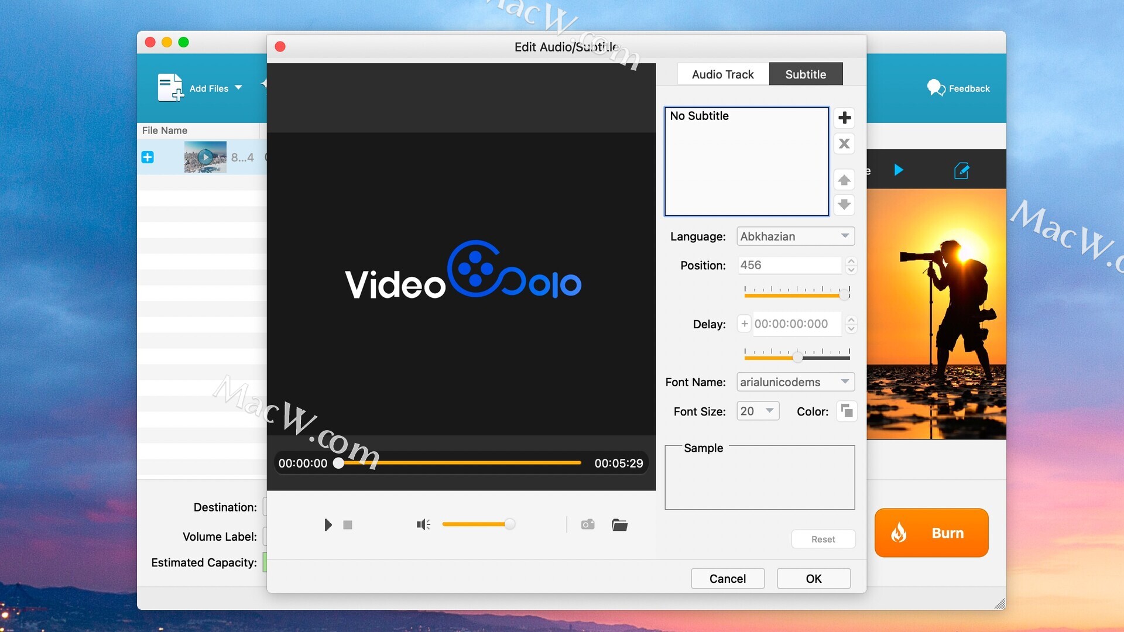Select the Subtitle tab
This screenshot has width=1124, height=632.
tap(806, 74)
